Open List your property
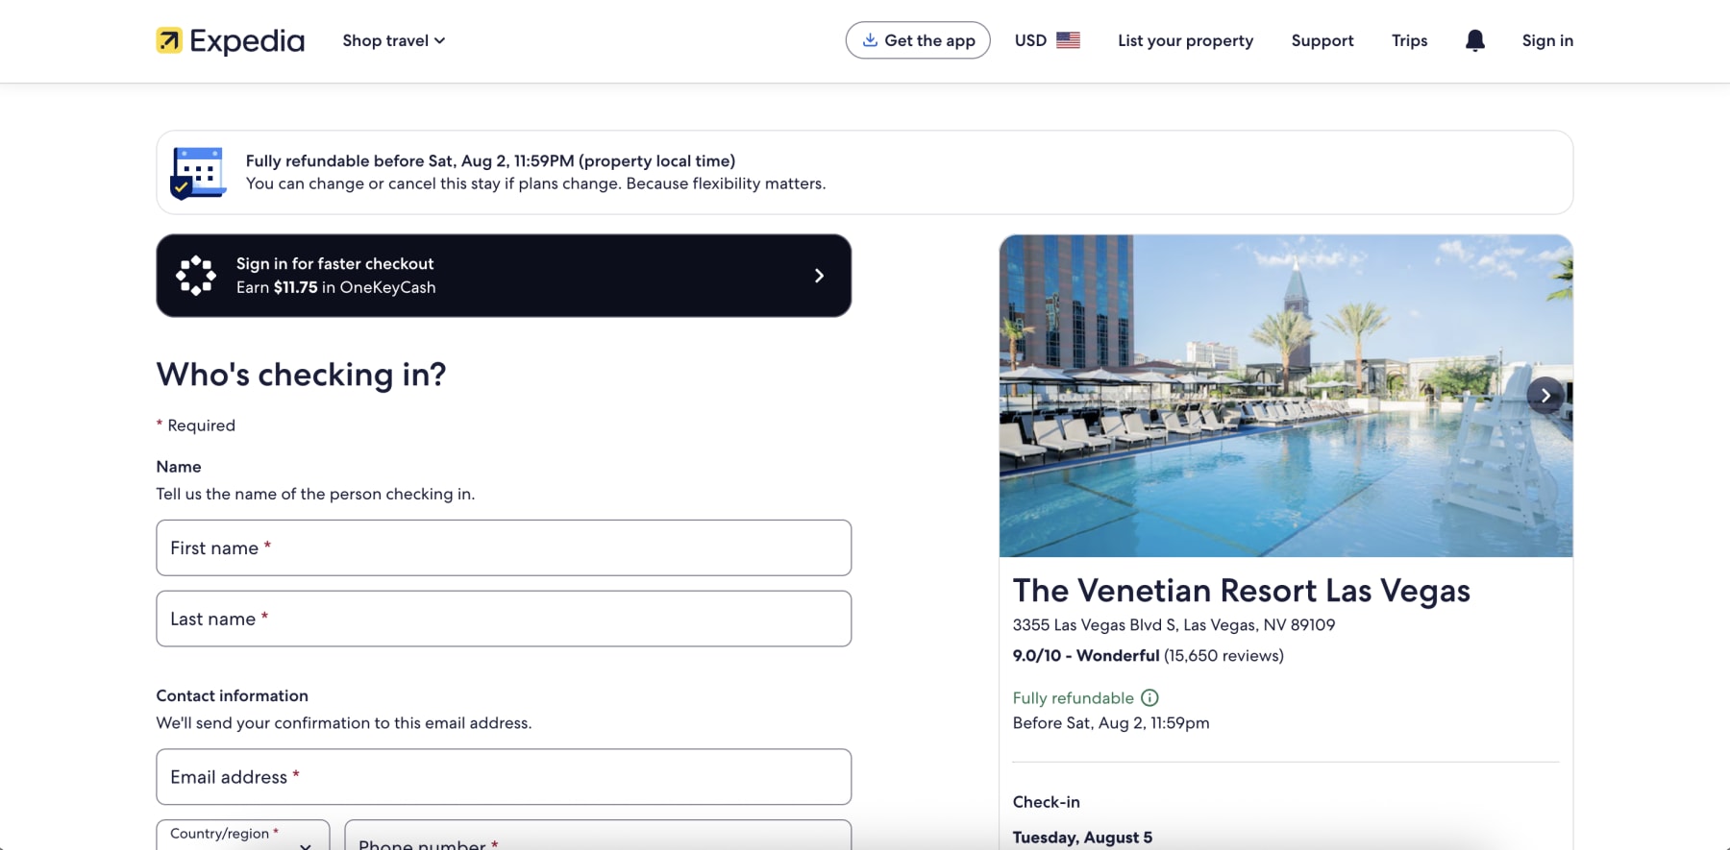 pyautogui.click(x=1185, y=40)
